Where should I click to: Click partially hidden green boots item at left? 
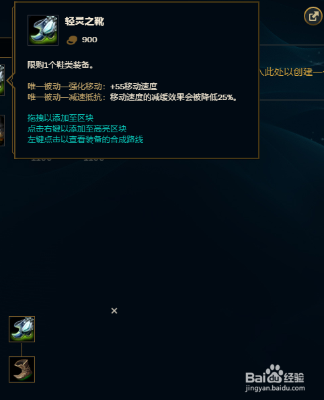[2, 80]
